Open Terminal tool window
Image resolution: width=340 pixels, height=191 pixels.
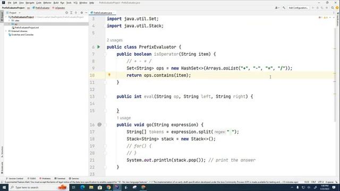coord(59,179)
